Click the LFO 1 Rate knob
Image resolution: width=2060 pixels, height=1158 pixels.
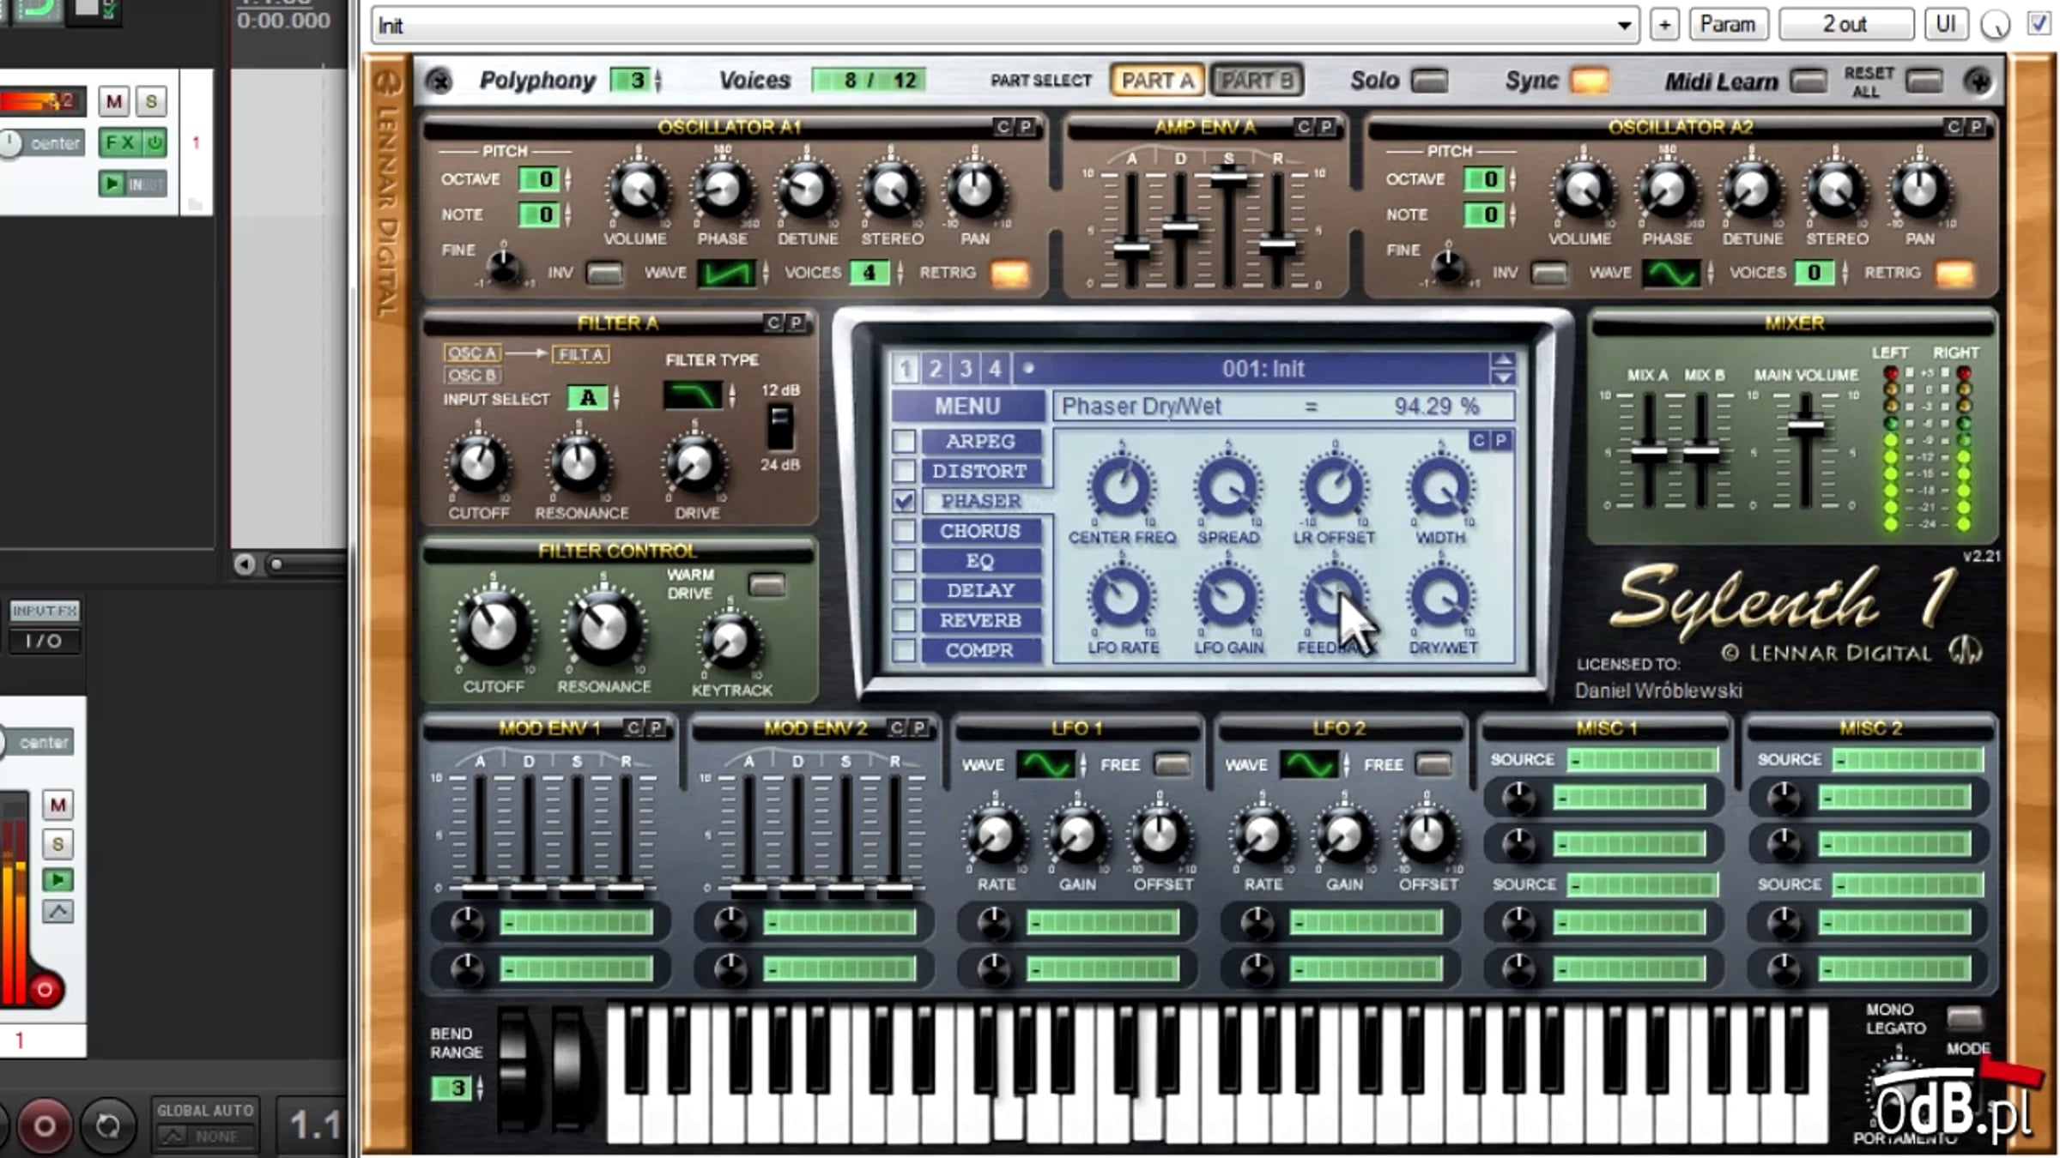point(995,835)
